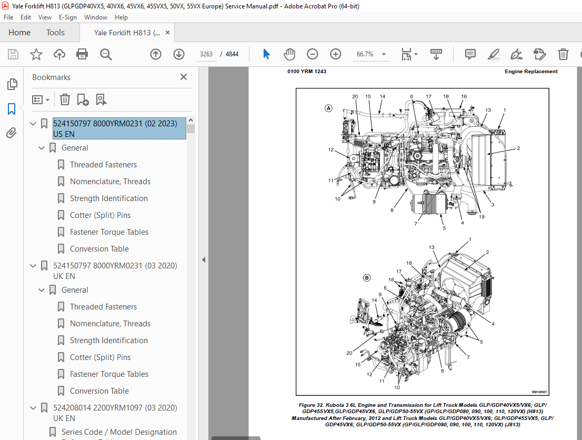Screen dimensions: 582x440
Task: Collapse 524150797 (03 2020) UK EN bookmark
Action: coord(33,265)
